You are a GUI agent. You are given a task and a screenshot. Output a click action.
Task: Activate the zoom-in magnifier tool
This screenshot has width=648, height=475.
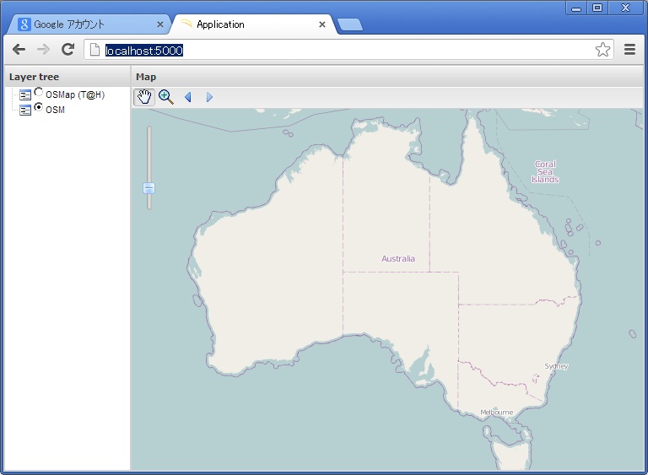(x=165, y=97)
